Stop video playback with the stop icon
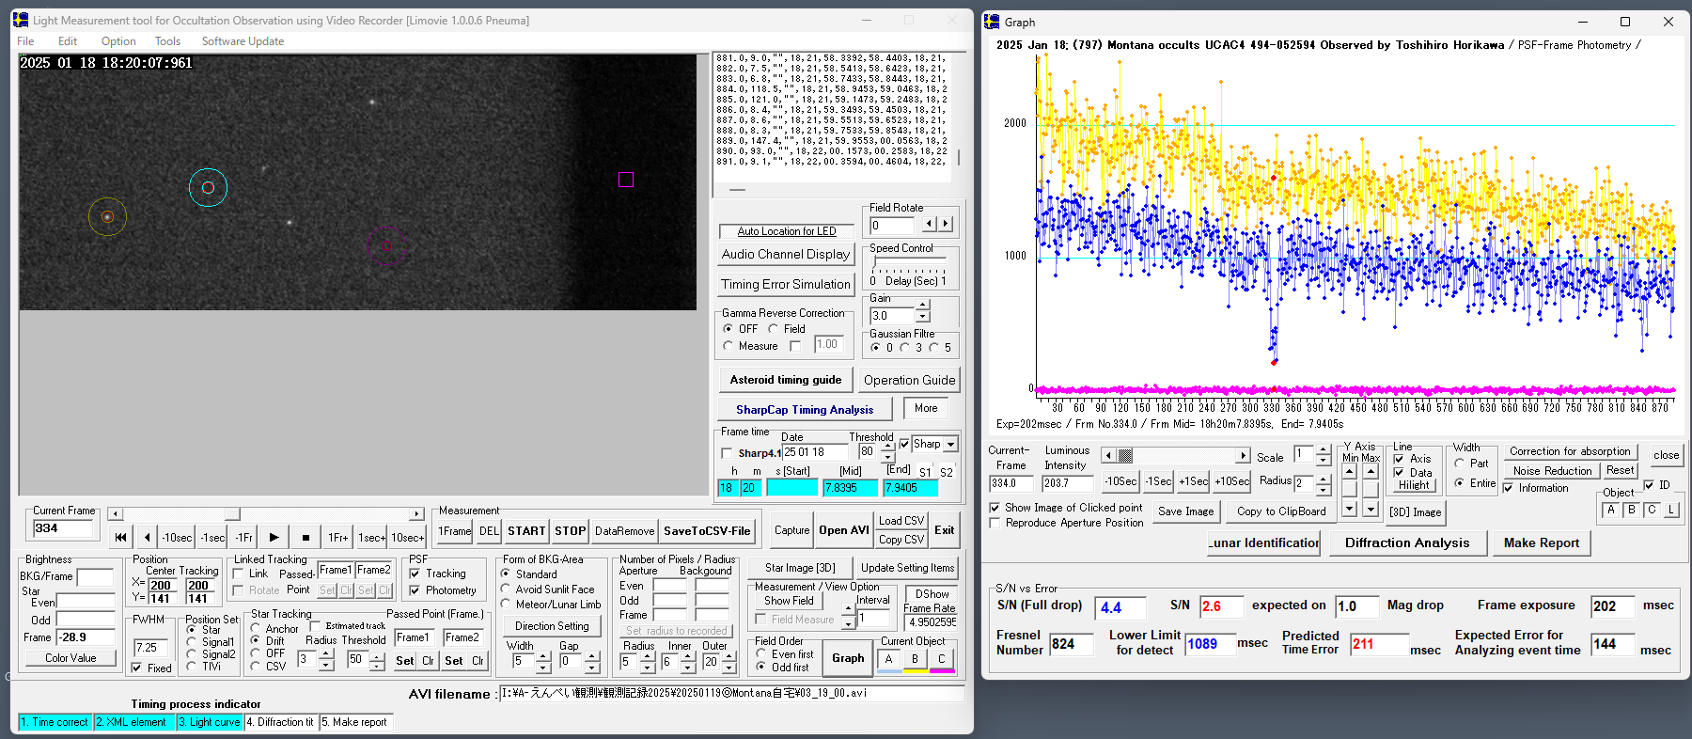Screen dimensions: 1692x739 (x=305, y=538)
